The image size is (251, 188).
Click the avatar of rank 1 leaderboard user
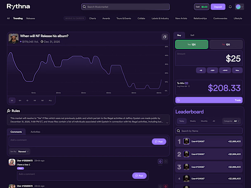click(x=186, y=141)
